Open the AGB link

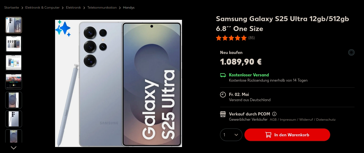tap(273, 120)
